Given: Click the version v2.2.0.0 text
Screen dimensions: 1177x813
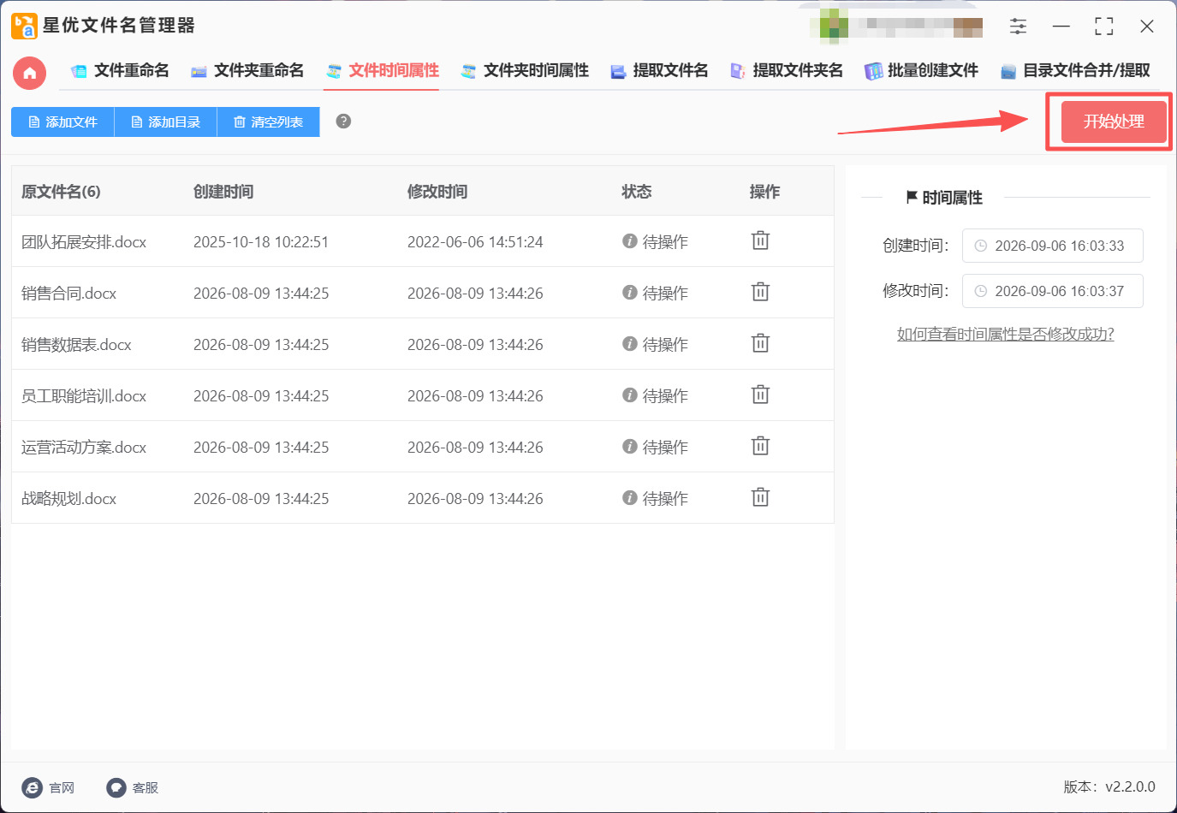Looking at the screenshot, I should point(1109,786).
